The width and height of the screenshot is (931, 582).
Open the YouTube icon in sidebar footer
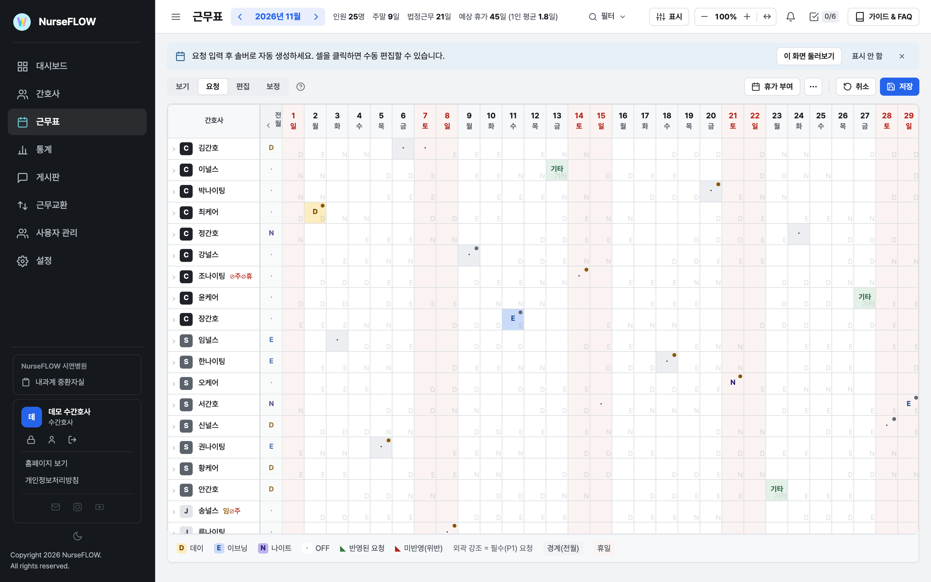point(100,507)
